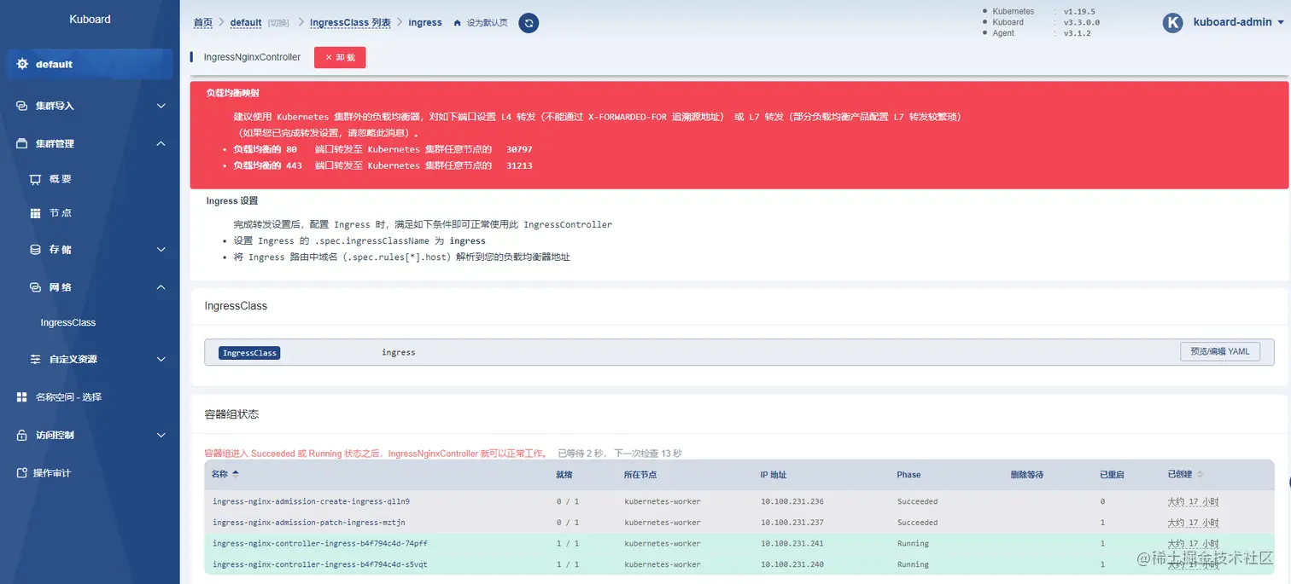
Task: Collapse the 集群管理 sidebar section
Action: 89,143
